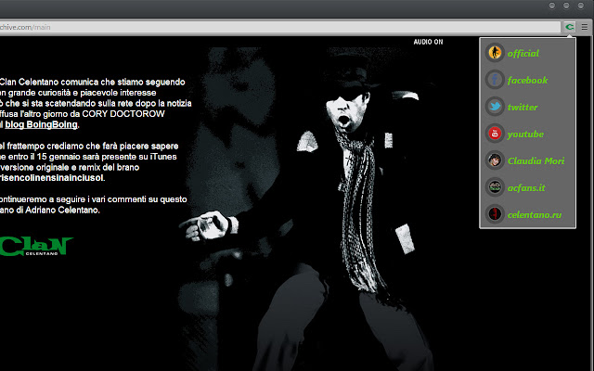The width and height of the screenshot is (594, 371).
Task: Click the green C extension icon
Action: point(569,27)
